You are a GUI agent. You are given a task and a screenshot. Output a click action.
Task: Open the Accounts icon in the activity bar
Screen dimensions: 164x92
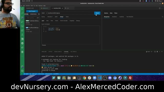click(x=22, y=66)
